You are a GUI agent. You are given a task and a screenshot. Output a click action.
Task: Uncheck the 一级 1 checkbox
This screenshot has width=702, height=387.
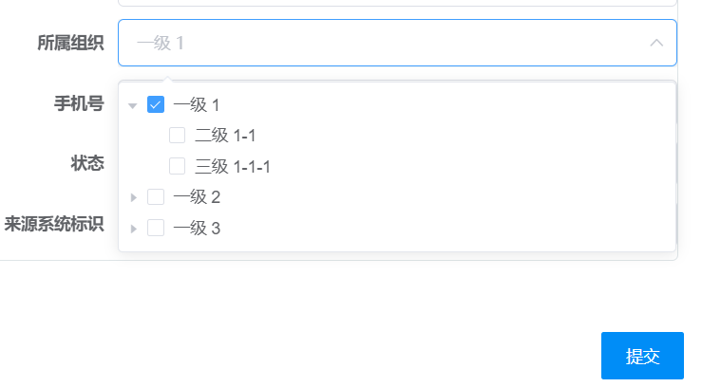tap(156, 104)
